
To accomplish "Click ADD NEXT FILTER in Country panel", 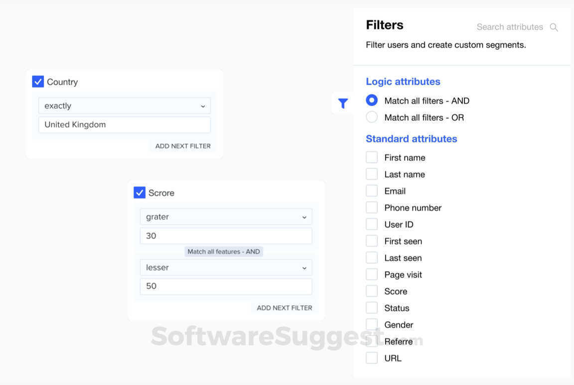I will pos(182,145).
